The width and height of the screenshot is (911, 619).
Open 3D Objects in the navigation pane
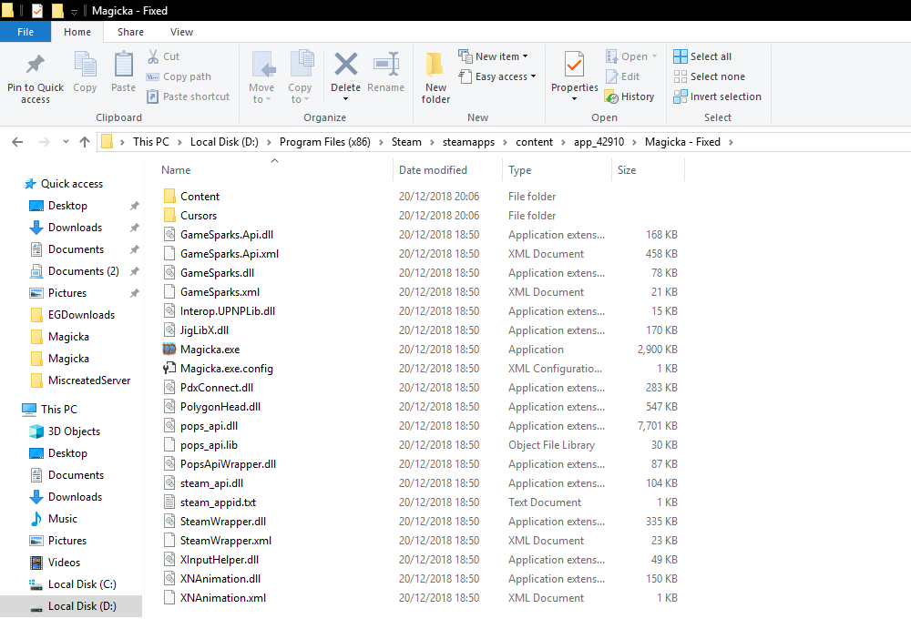click(x=74, y=431)
